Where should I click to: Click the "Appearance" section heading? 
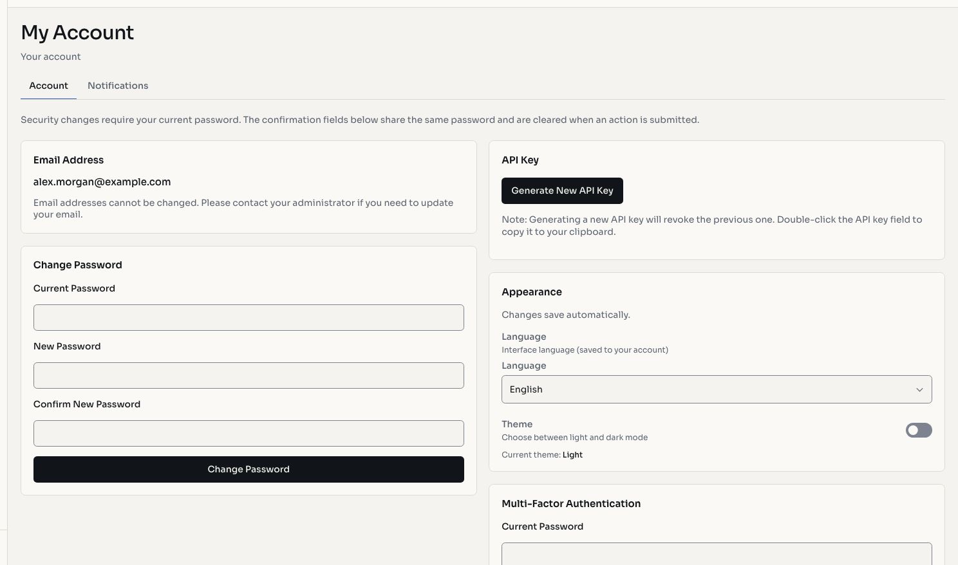[532, 292]
